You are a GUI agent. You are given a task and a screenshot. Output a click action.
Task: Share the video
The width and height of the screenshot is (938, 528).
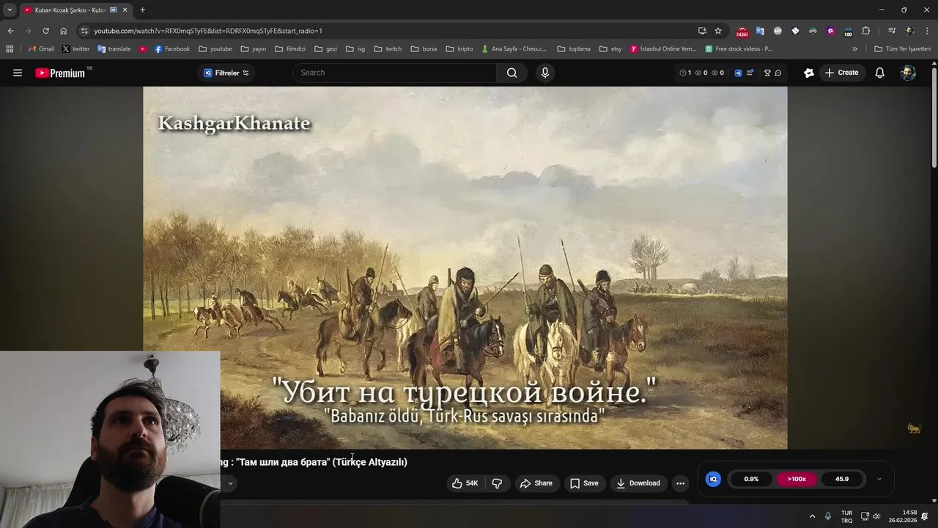coord(536,483)
